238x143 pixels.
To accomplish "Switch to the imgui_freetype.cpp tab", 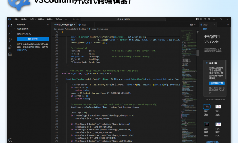I will coord(64,25).
